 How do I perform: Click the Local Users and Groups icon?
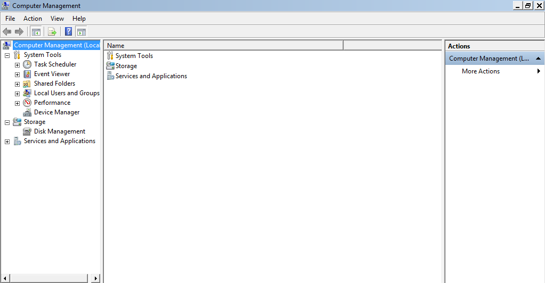tap(27, 93)
